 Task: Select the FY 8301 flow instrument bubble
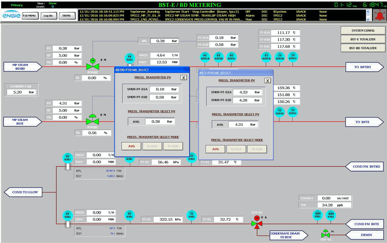click(68, 158)
